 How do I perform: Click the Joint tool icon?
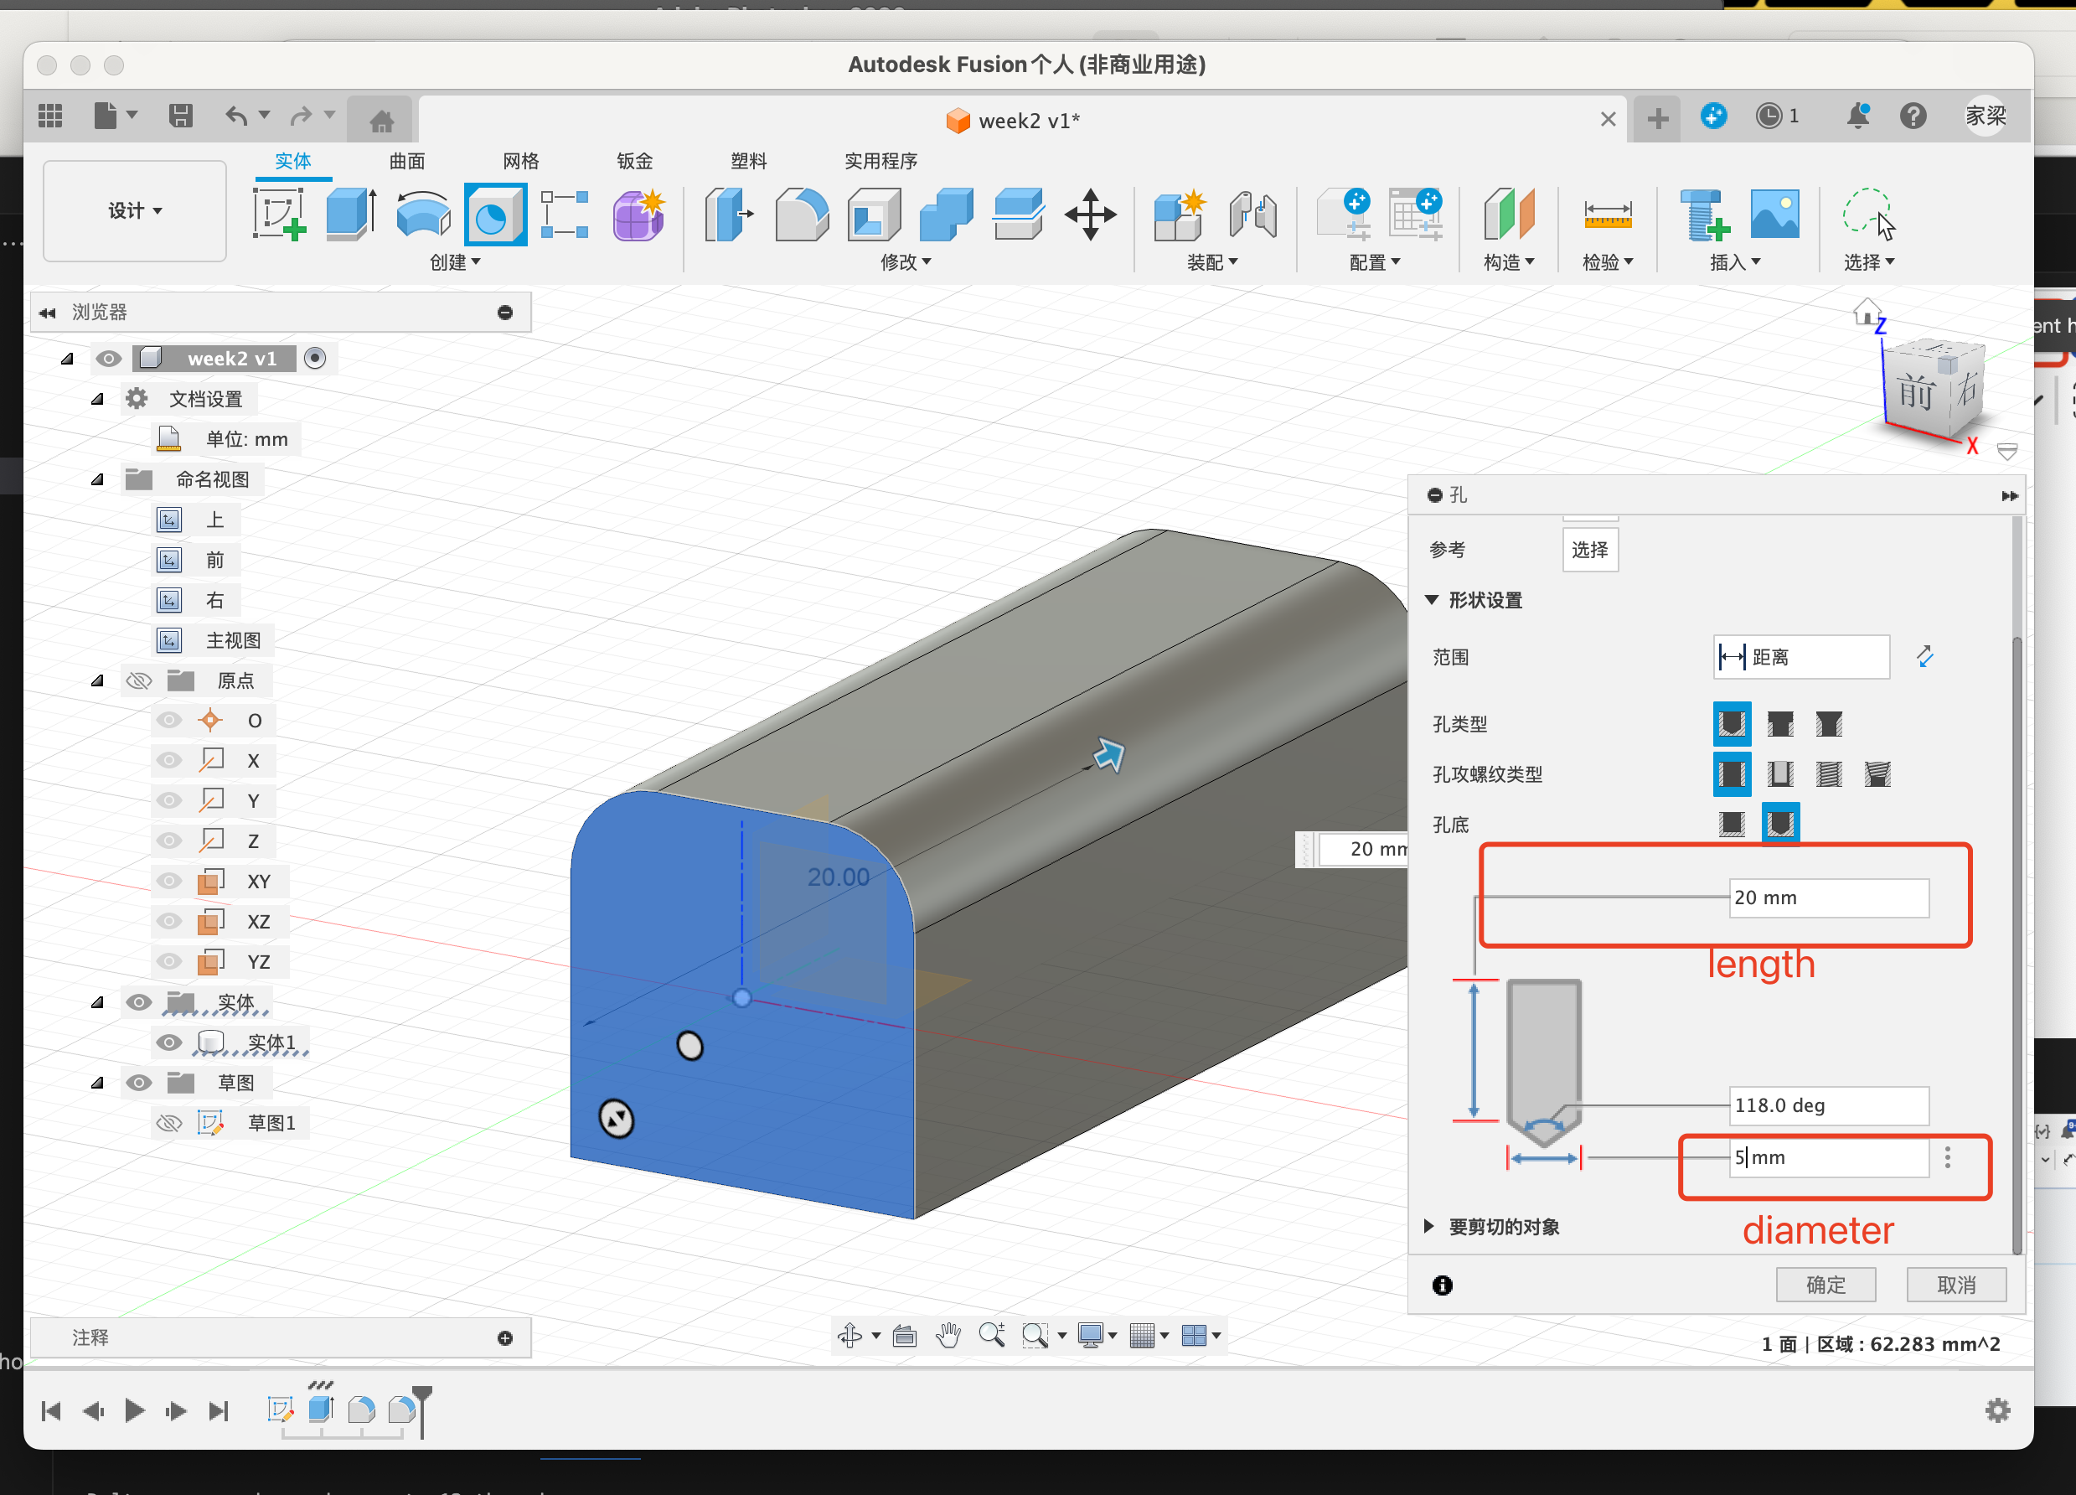click(1253, 215)
